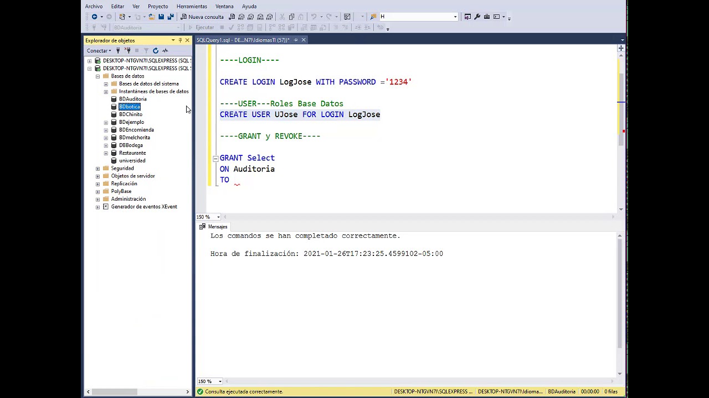This screenshot has width=709, height=398.
Task: Click the refresh icon in Object Explorer
Action: (156, 50)
